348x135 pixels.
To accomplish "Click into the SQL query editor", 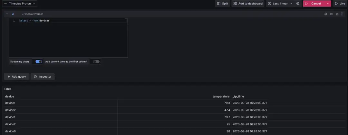I will [x=68, y=38].
